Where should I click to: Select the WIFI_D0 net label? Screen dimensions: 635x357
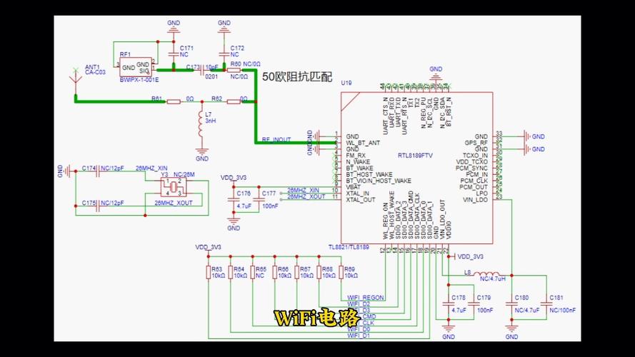[359, 329]
